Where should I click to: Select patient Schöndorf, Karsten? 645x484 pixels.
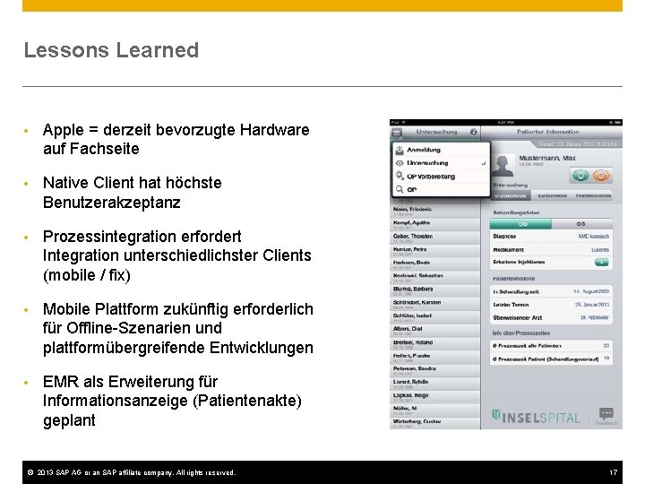coord(434,304)
